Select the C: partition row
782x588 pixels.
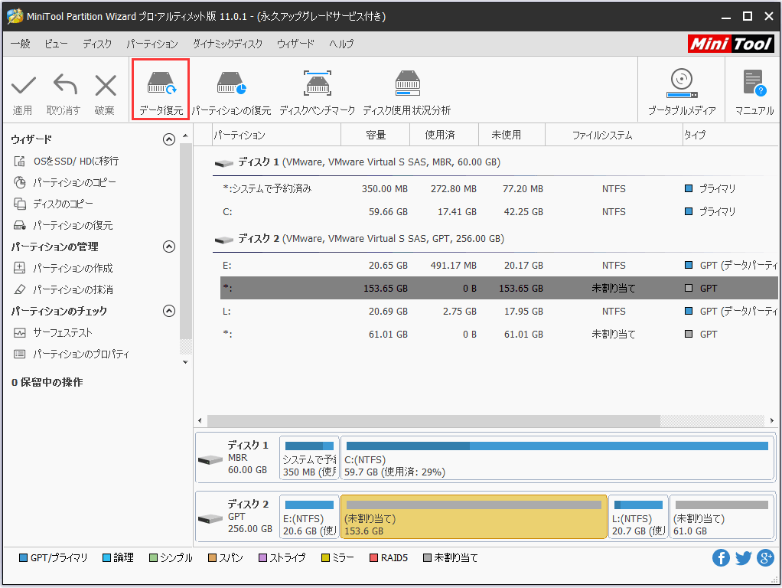(x=499, y=211)
